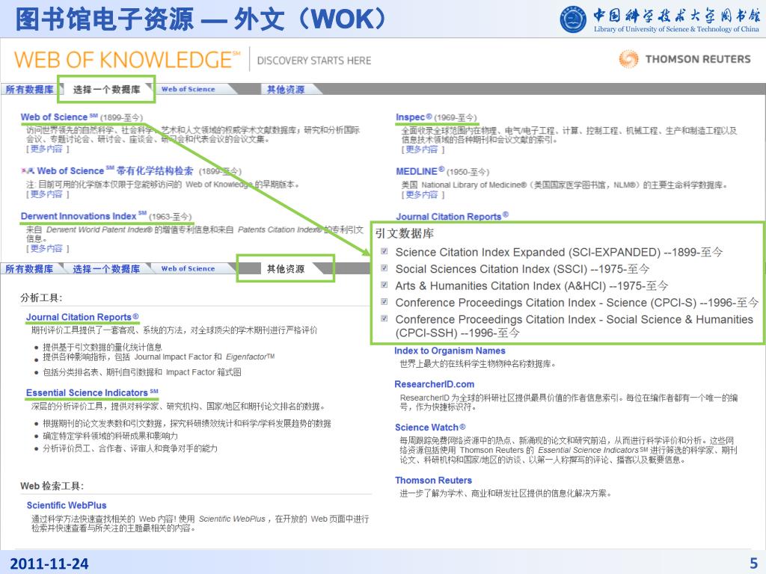
Task: Open Journal Citation Reports link above 引文数据库
Action: [x=453, y=216]
